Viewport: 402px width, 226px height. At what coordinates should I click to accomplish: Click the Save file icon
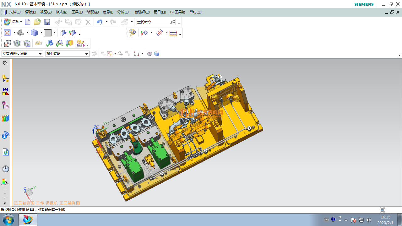tap(47, 22)
